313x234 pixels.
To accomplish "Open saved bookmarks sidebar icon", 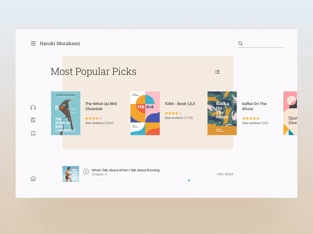I will click(33, 133).
